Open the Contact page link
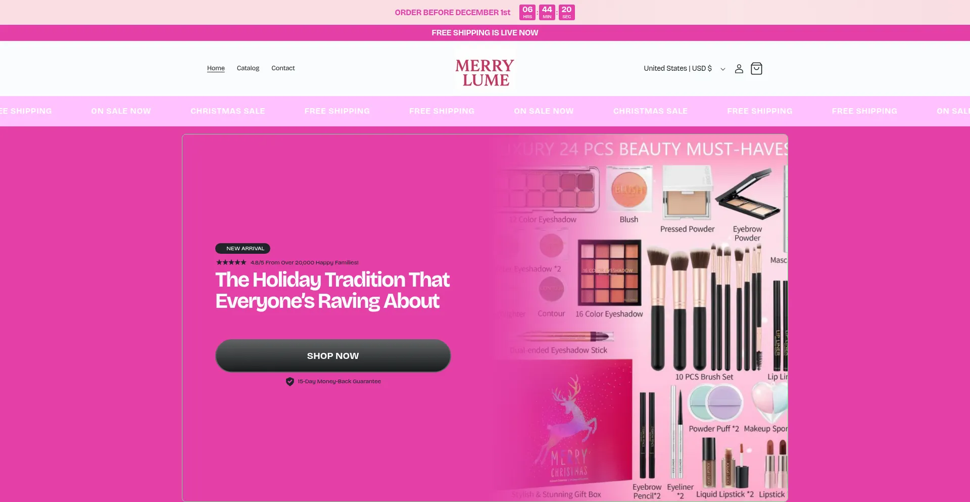The width and height of the screenshot is (970, 502). click(x=283, y=68)
